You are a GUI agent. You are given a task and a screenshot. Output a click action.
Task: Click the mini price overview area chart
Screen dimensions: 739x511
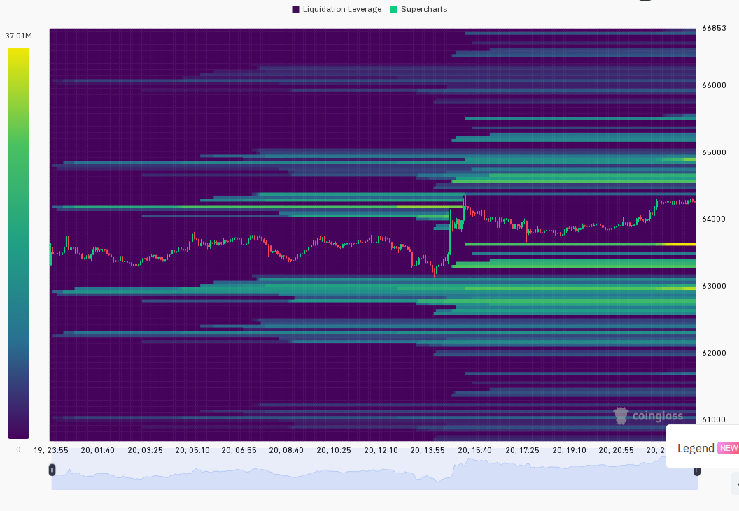click(x=374, y=472)
